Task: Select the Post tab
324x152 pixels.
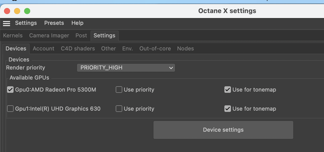Action: click(x=81, y=36)
